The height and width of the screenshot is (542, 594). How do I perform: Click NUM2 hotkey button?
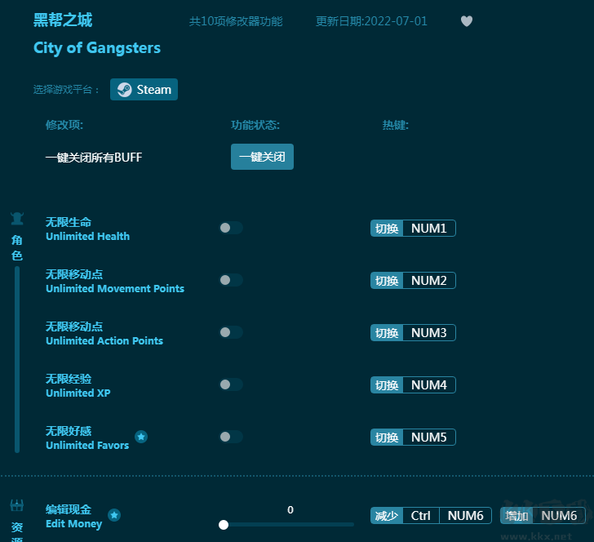(x=413, y=281)
